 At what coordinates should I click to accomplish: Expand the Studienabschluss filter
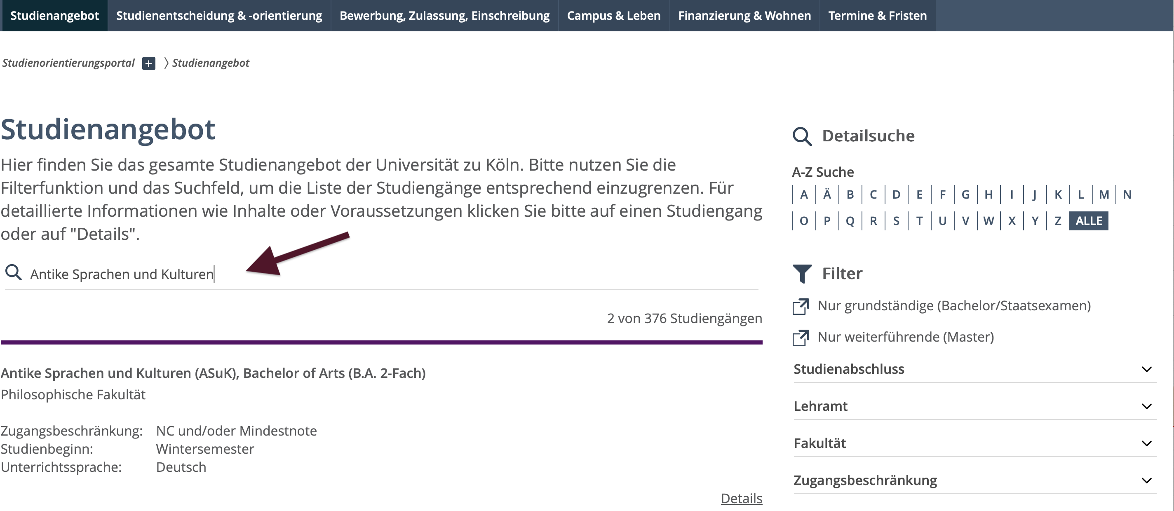point(975,369)
